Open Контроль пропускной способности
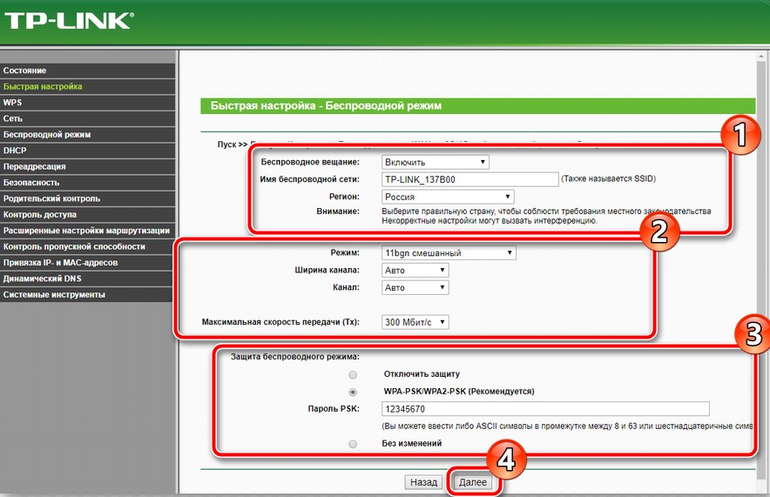Image resolution: width=770 pixels, height=497 pixels. (87, 247)
